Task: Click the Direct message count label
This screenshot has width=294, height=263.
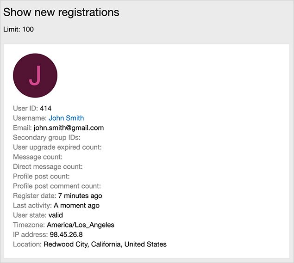Action: (48, 167)
